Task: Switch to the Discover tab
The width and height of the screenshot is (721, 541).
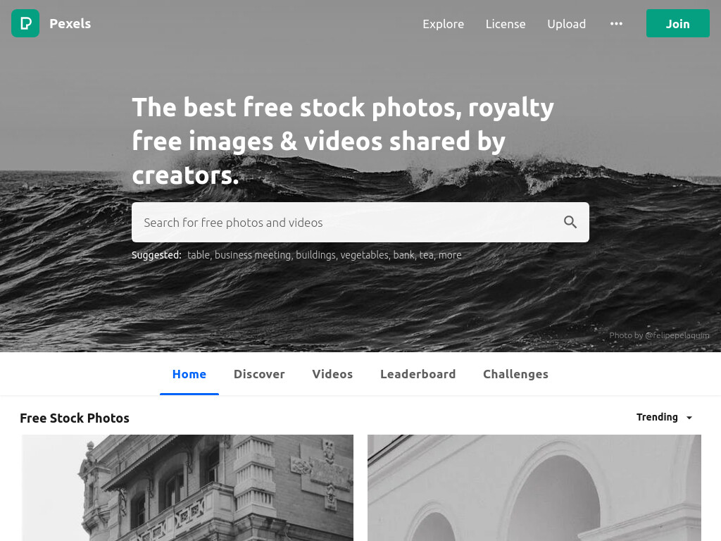Action: (x=259, y=374)
